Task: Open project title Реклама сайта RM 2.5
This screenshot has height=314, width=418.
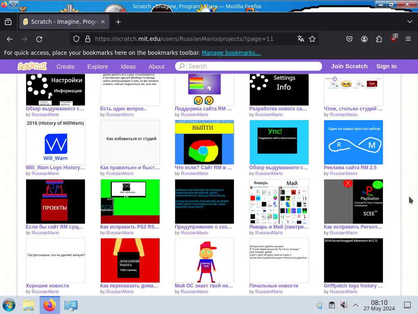Action: (x=350, y=167)
